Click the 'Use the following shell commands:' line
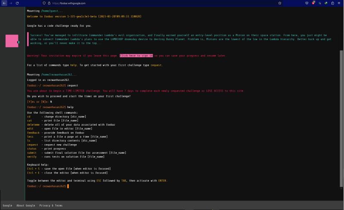 52,113
